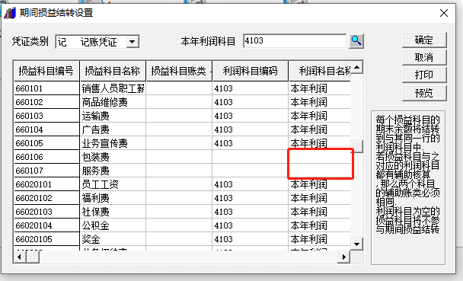
Task: Click the 损益科目名称 column header
Action: pyautogui.click(x=113, y=71)
